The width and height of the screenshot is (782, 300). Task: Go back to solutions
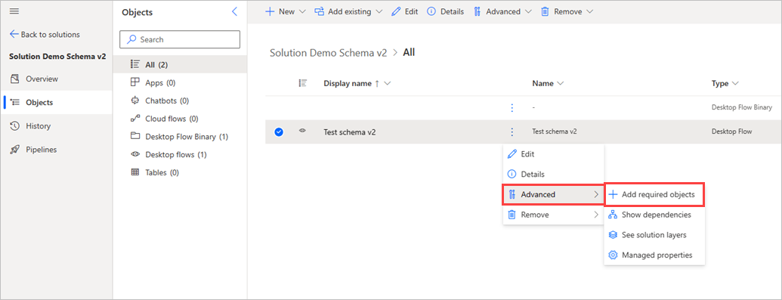pyautogui.click(x=45, y=35)
